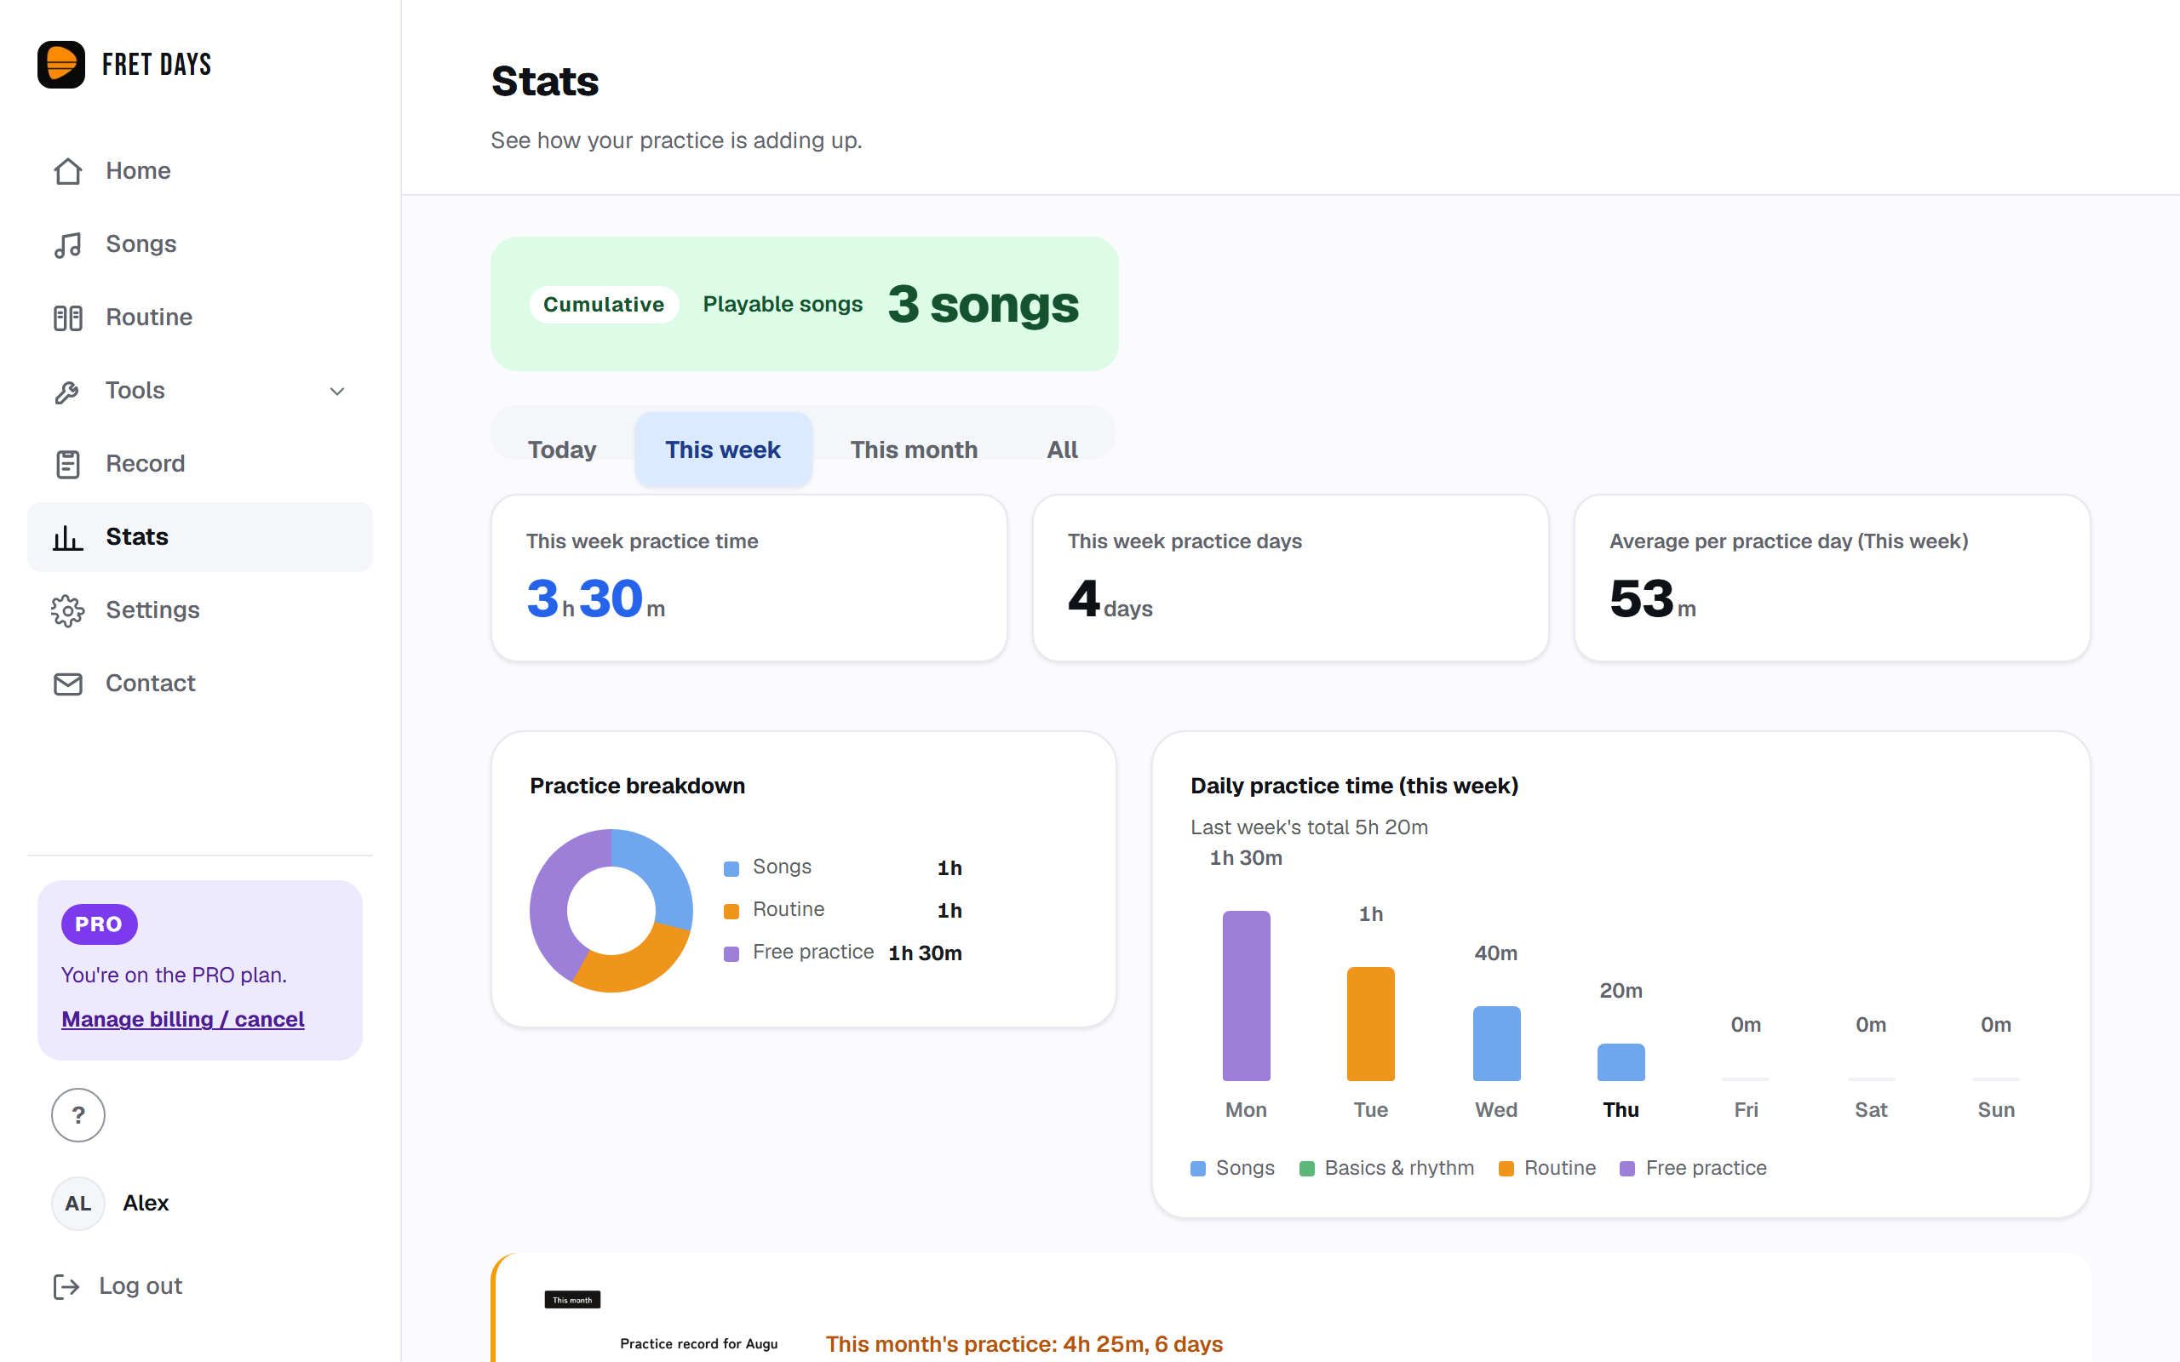Click 'Practice record for Augu' label
Image resolution: width=2180 pixels, height=1362 pixels.
[699, 1344]
